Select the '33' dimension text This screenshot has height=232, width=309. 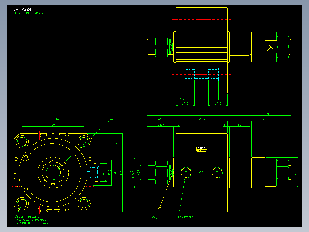coord(238,119)
